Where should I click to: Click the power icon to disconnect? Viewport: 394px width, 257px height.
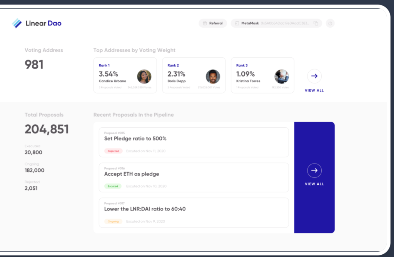coord(330,23)
